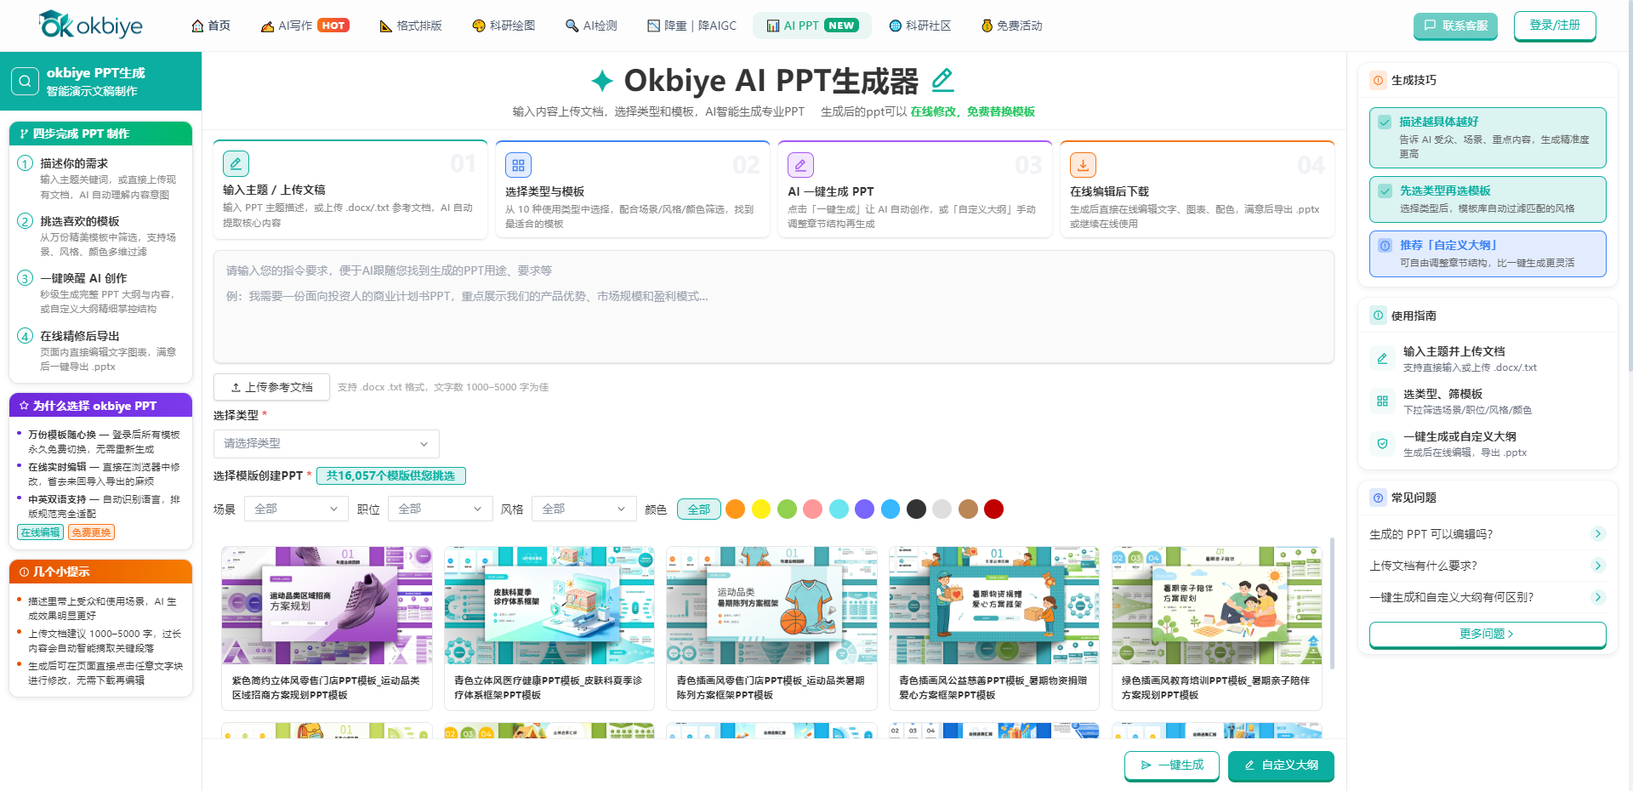1633x791 pixels.
Task: Open 科研社区 in the top navigation
Action: [919, 26]
